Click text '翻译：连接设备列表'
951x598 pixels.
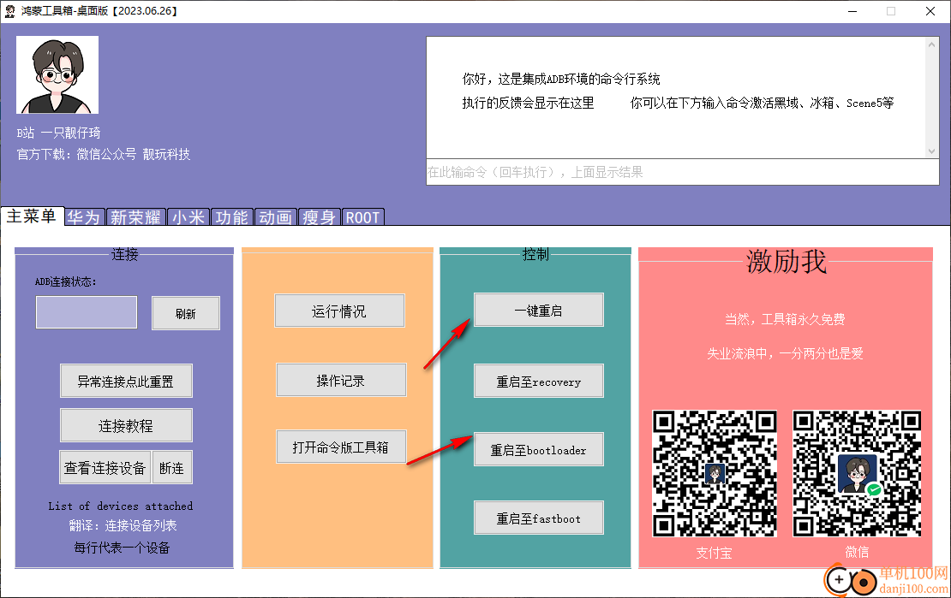[x=123, y=525]
